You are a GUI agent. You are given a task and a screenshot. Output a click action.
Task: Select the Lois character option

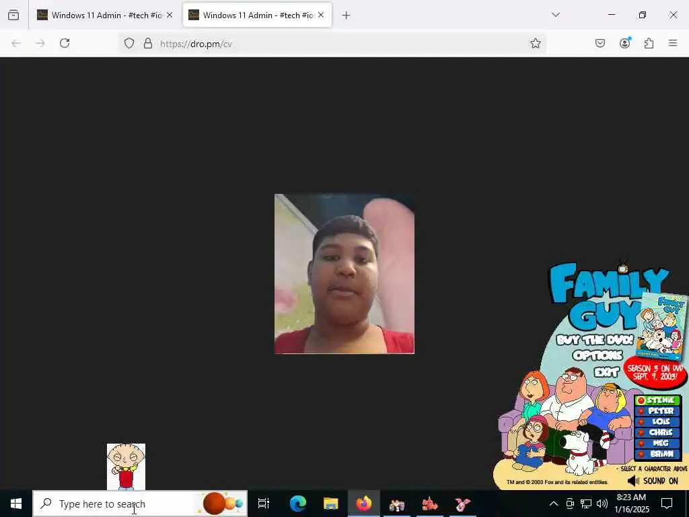click(x=657, y=421)
